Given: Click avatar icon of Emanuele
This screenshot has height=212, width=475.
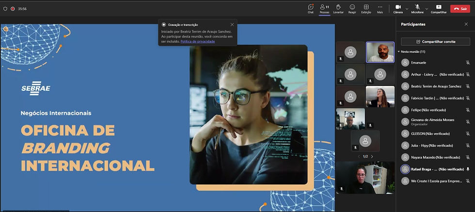Looking at the screenshot, I should click(405, 62).
